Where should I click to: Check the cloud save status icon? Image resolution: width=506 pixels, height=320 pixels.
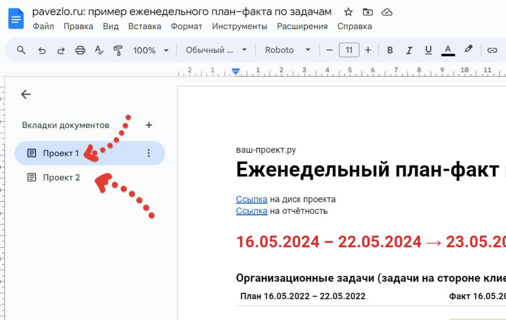[387, 12]
